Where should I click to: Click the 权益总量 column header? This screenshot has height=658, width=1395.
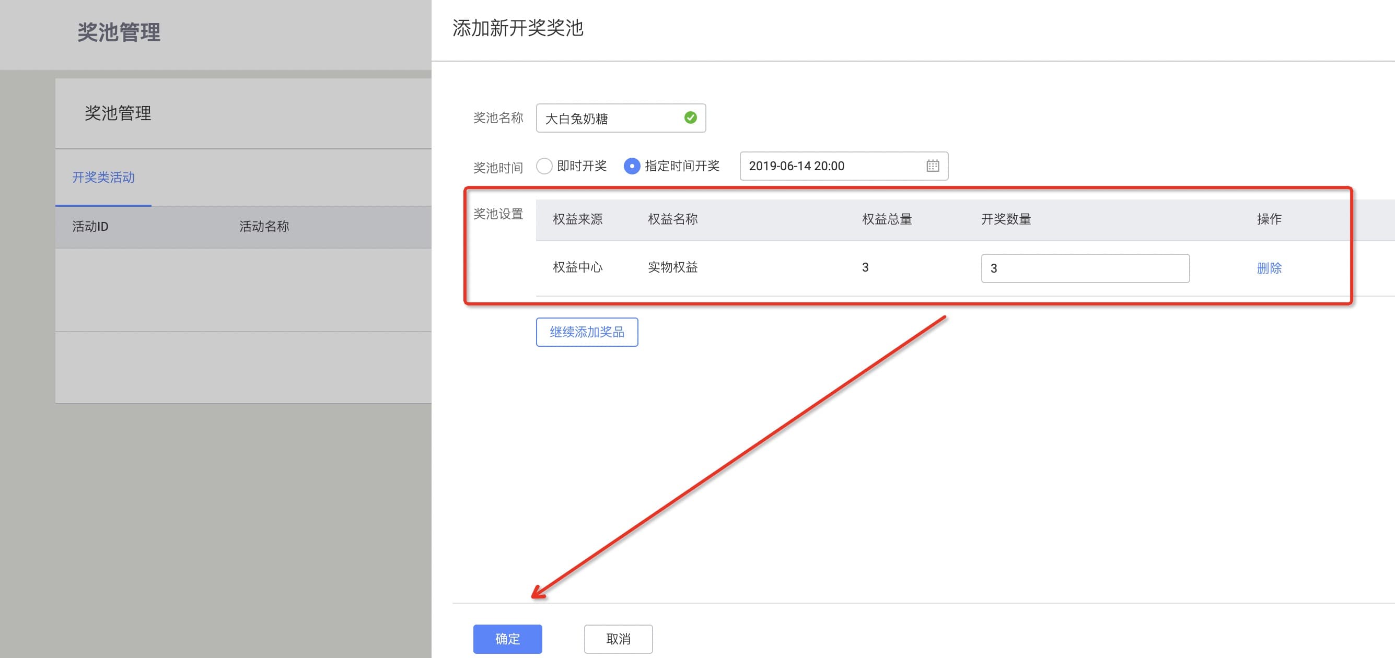pyautogui.click(x=887, y=219)
